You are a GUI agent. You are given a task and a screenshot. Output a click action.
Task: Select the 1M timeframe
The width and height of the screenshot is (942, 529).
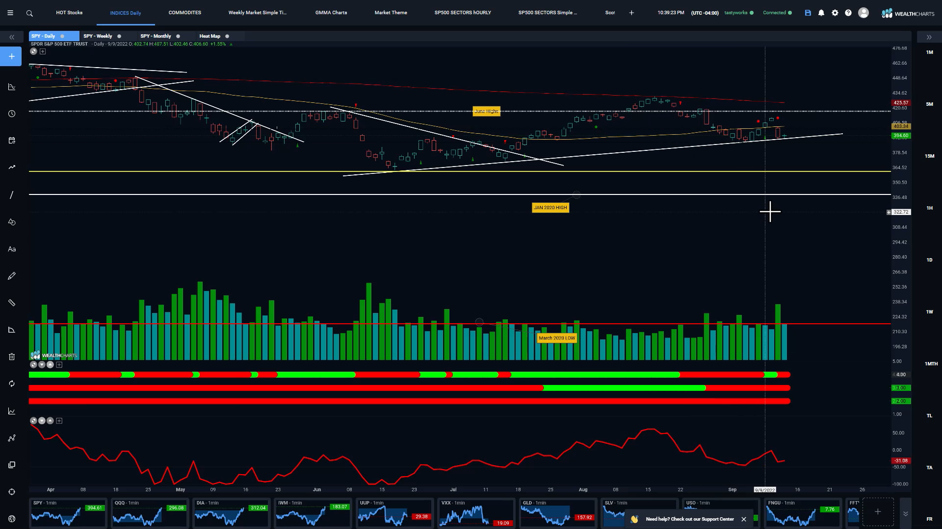point(929,52)
